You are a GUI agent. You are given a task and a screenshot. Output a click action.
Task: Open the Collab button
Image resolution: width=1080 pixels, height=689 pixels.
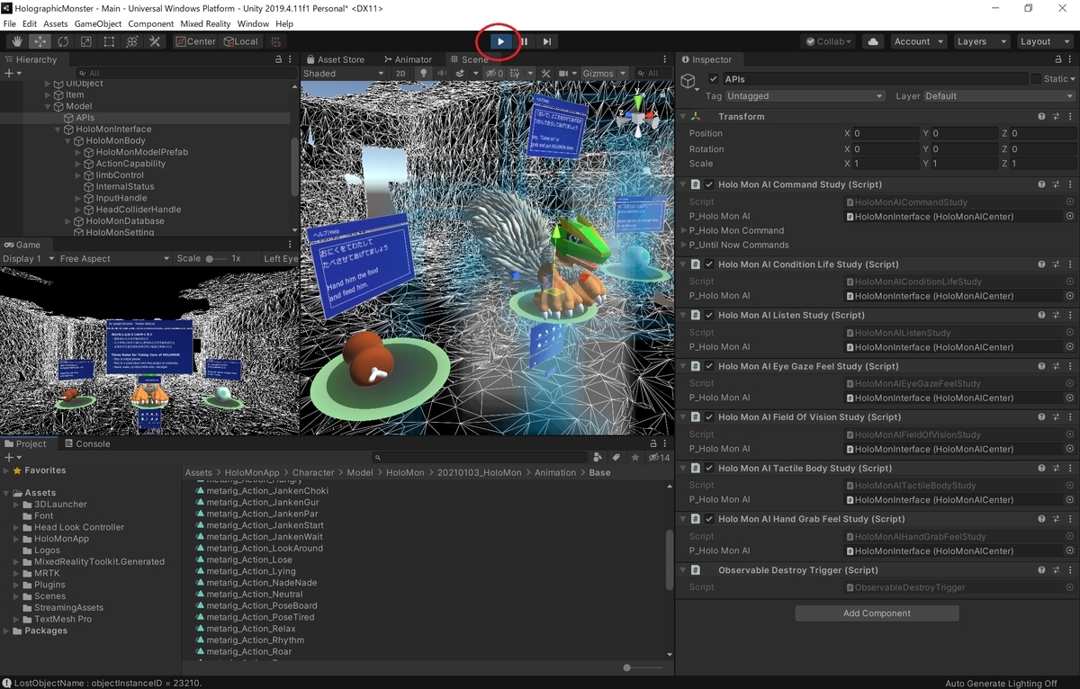click(828, 41)
